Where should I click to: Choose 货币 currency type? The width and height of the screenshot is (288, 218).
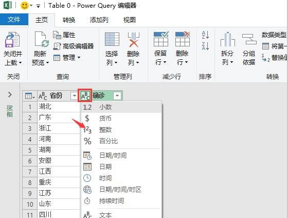pyautogui.click(x=121, y=119)
